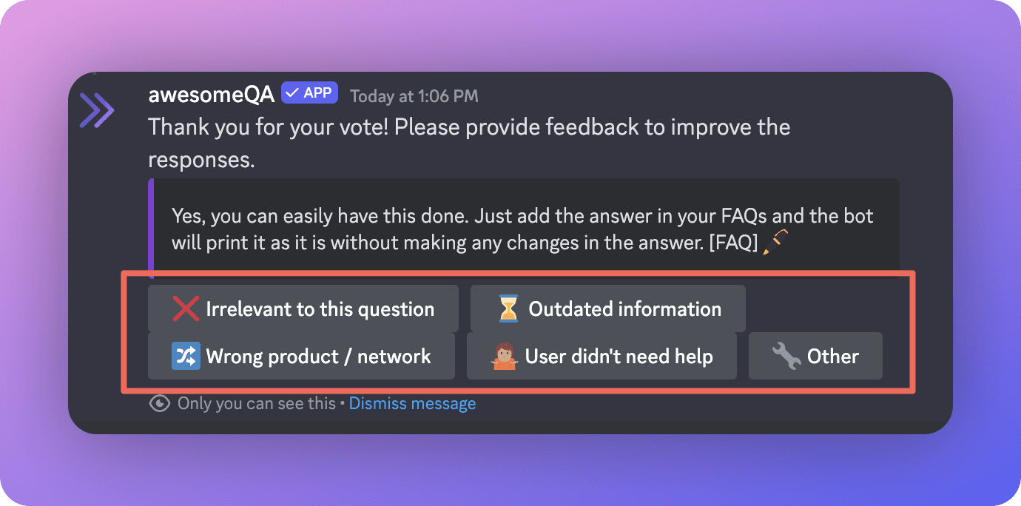Click the hourglass outdated information icon
The height and width of the screenshot is (506, 1021).
tap(508, 308)
